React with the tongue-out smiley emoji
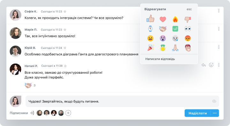 tap(150, 38)
